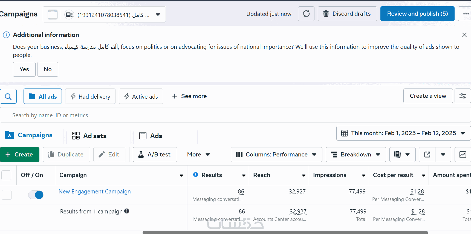This screenshot has width=471, height=234.
Task: Open the search magnifier icon
Action: coord(8,96)
